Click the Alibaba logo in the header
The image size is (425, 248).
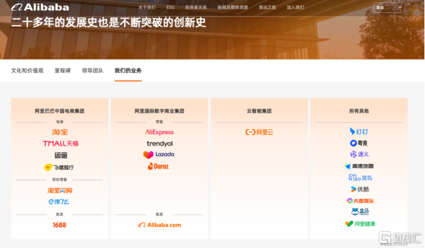coord(40,7)
